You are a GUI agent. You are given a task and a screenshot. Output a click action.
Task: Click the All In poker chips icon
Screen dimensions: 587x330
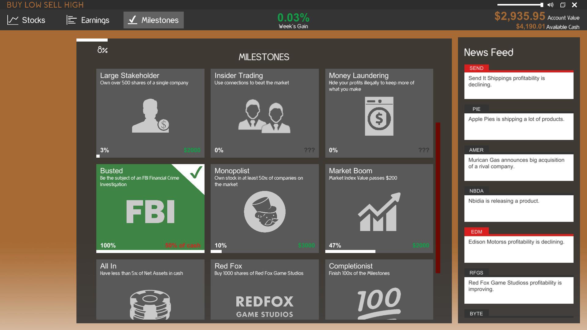(150, 304)
